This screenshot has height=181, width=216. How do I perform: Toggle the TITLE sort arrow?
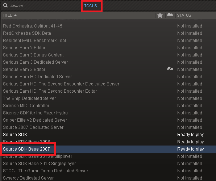[x=15, y=15]
